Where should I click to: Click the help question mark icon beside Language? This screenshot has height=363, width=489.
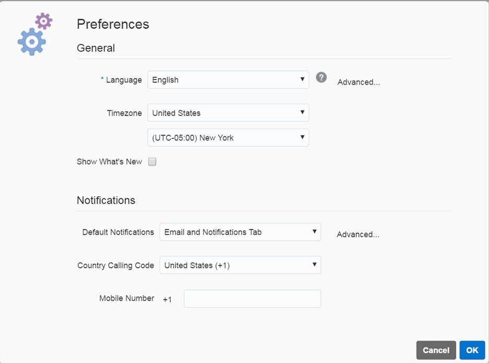pos(321,78)
